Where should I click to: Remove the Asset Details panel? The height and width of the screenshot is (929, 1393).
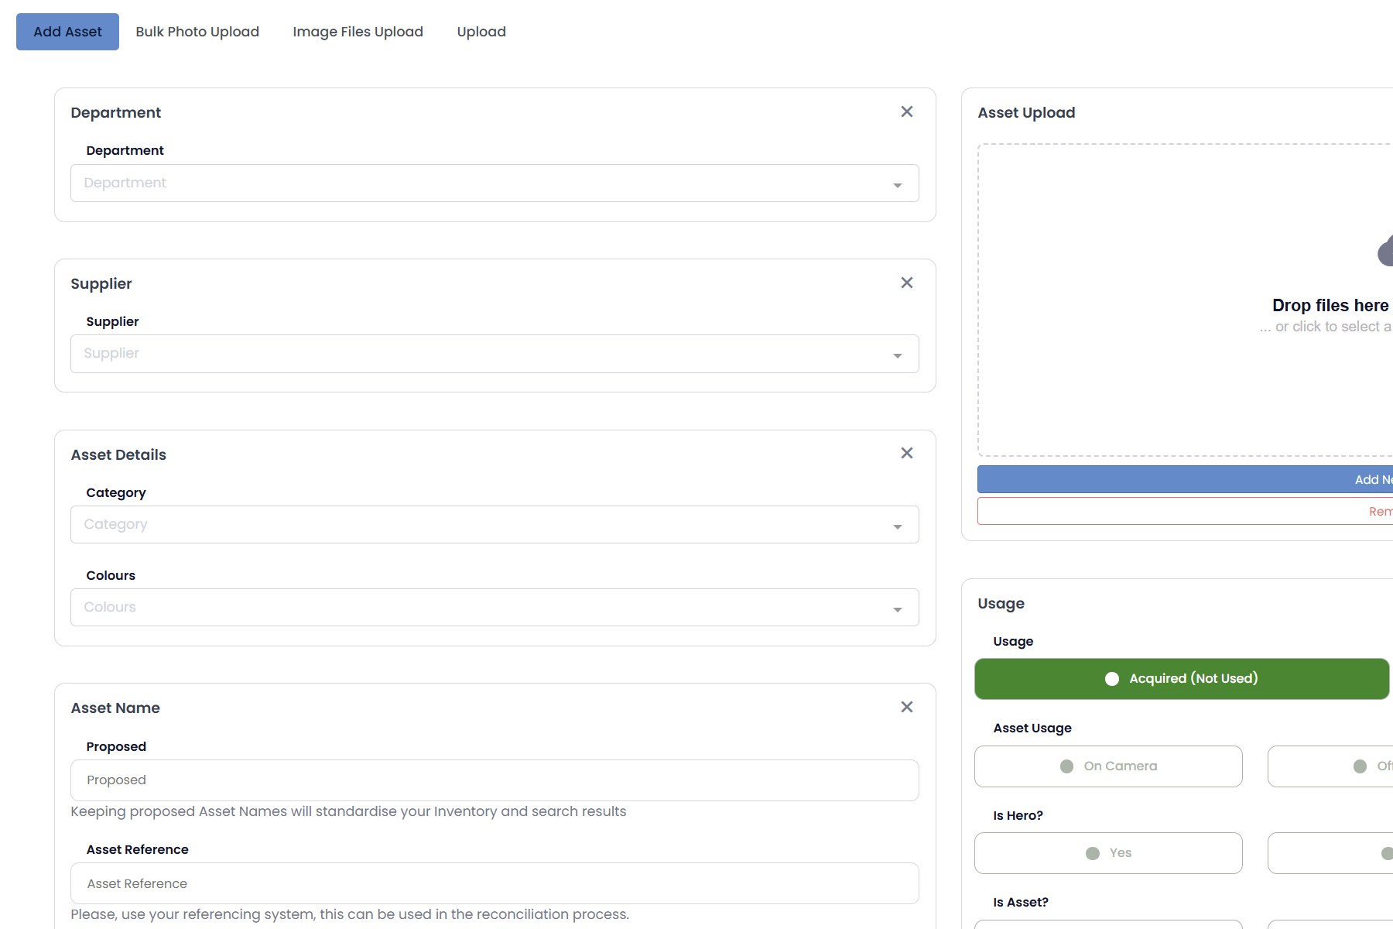(x=906, y=453)
